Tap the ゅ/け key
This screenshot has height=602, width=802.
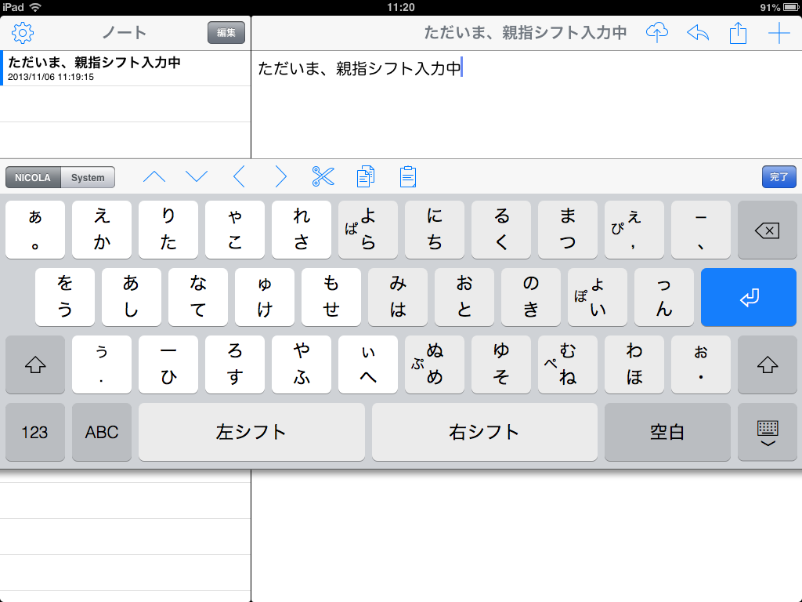(x=265, y=297)
